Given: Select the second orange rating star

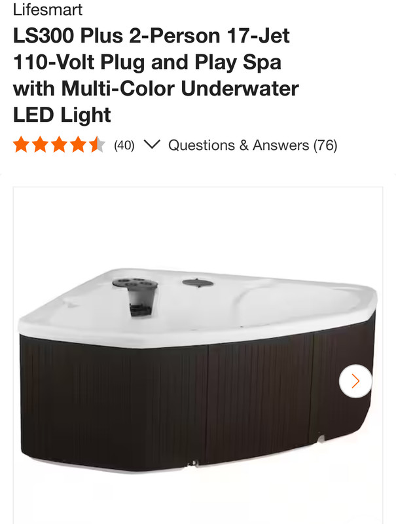Looking at the screenshot, I should coord(40,145).
